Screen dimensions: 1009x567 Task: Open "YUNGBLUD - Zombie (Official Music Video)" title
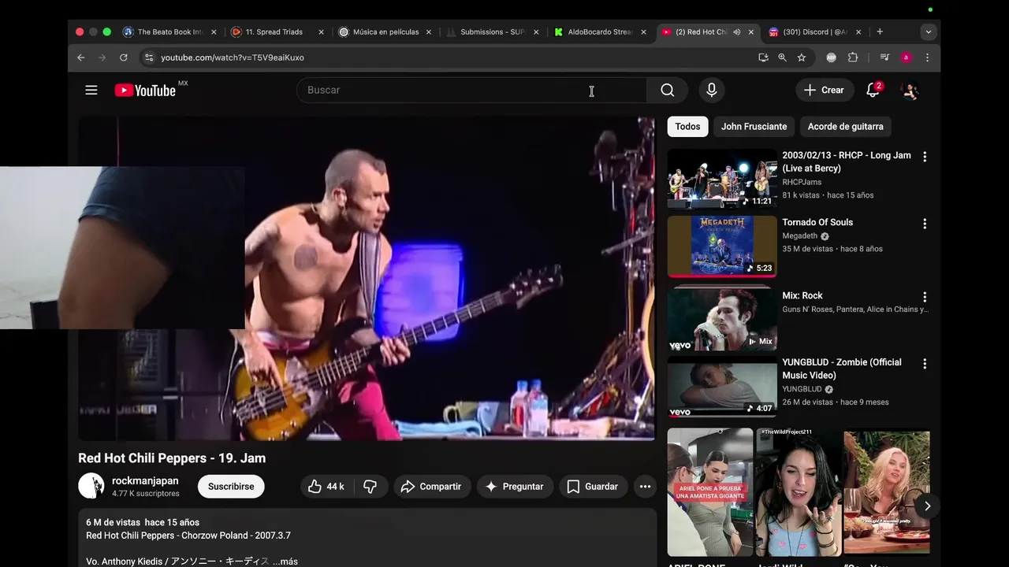[x=842, y=369]
